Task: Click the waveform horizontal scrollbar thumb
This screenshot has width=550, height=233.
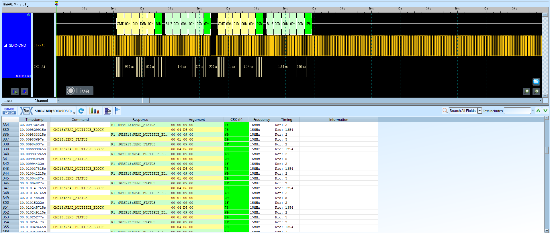Action: (x=146, y=100)
